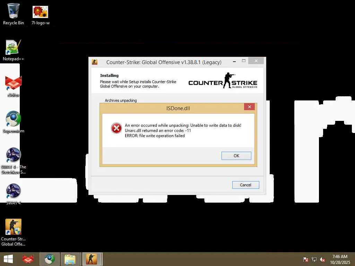Screen dimensions: 355x266
Task: Click 'Unarc.dll returned an error code: -11' text
Action: (x=158, y=131)
